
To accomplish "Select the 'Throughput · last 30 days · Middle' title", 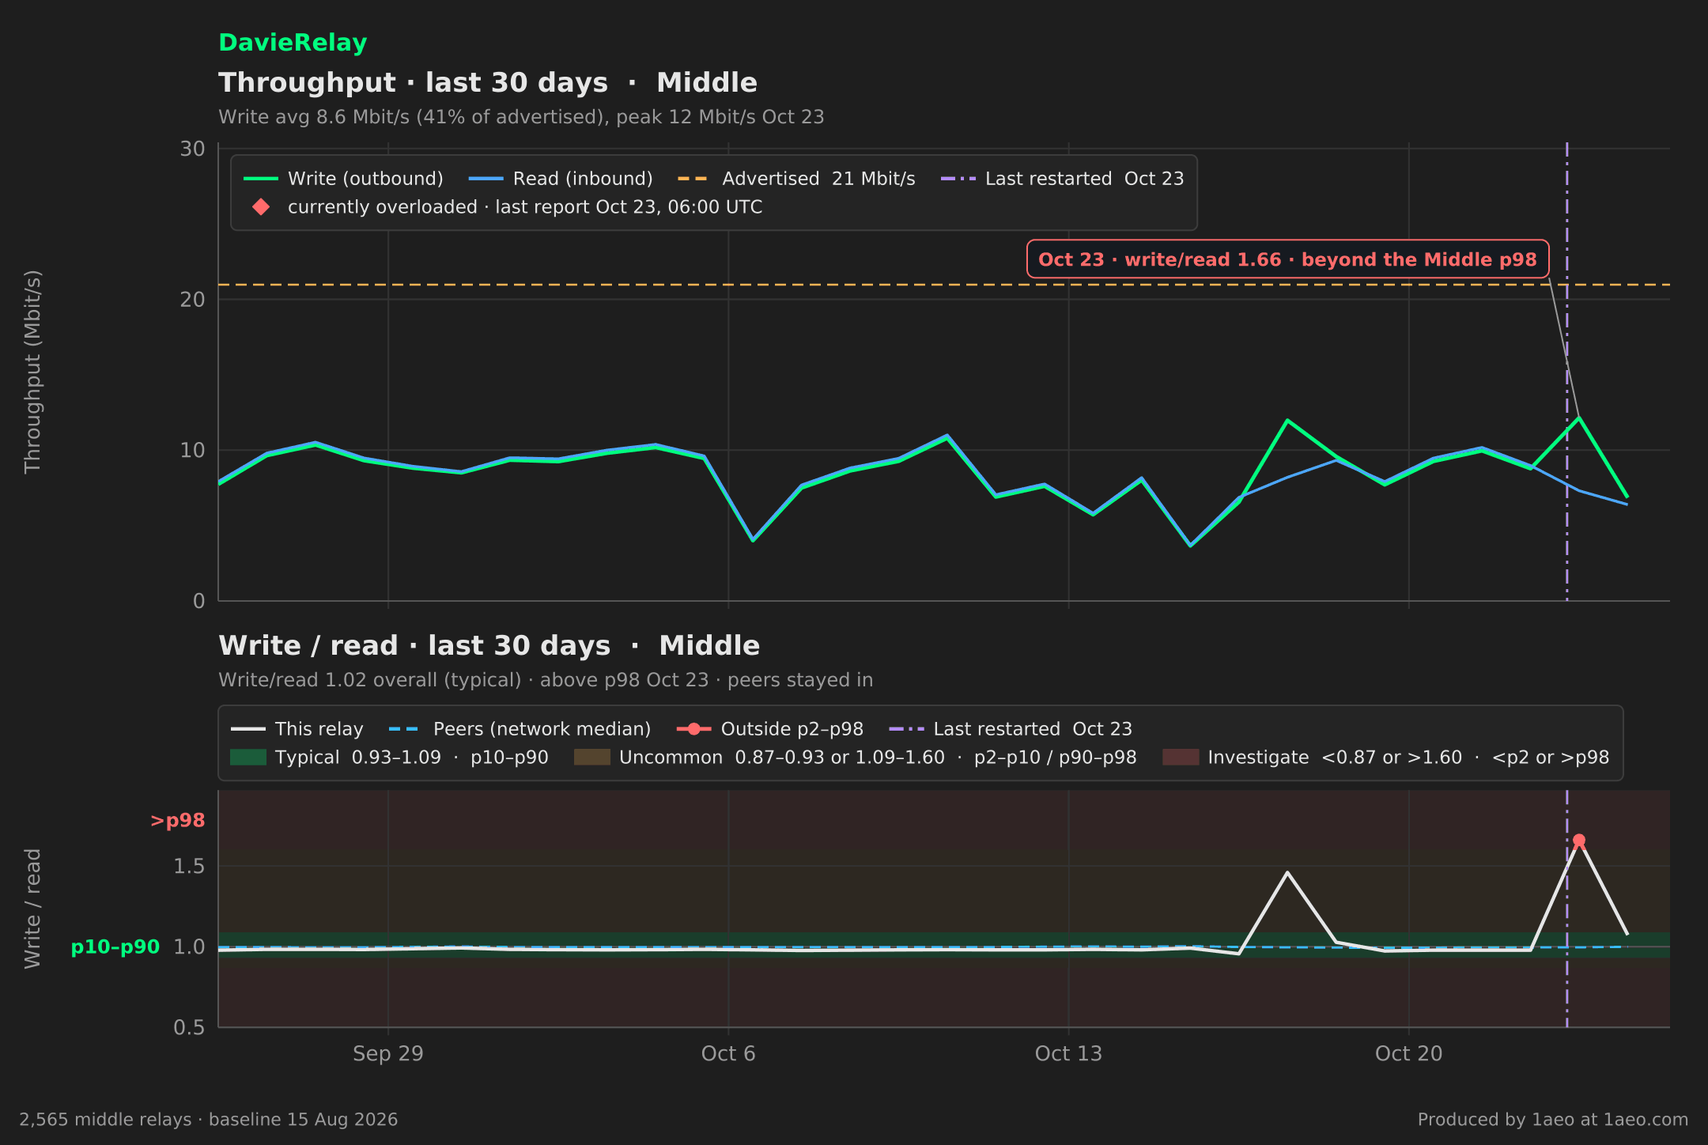I will coord(488,83).
